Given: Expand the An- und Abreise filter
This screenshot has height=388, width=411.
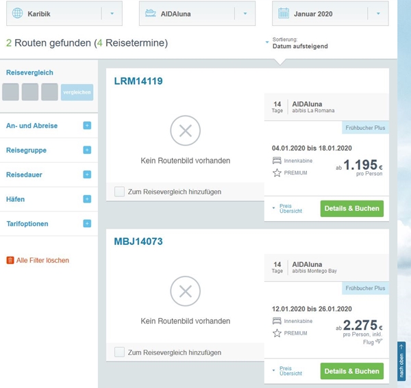Looking at the screenshot, I should 87,126.
